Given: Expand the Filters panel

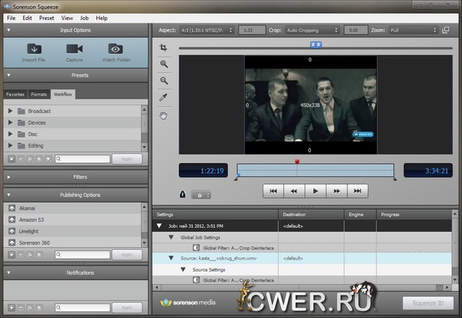Looking at the screenshot, I should (8, 176).
